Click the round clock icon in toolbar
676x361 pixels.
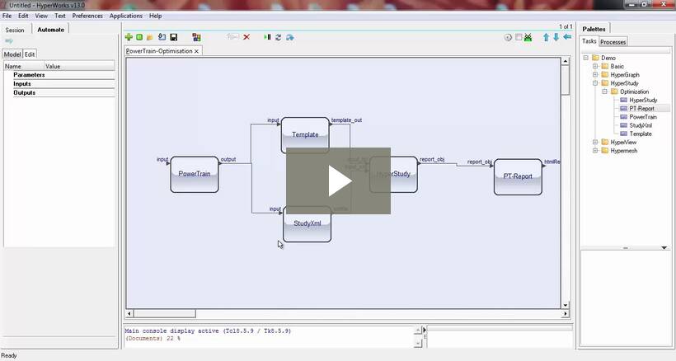point(508,37)
